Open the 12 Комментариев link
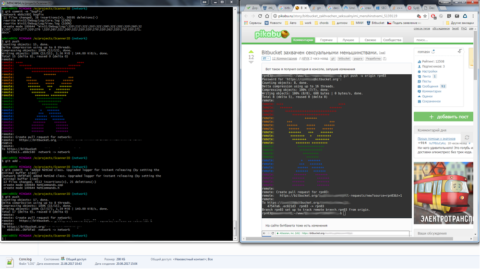Viewport: 480px width, 270px height. tap(284, 58)
